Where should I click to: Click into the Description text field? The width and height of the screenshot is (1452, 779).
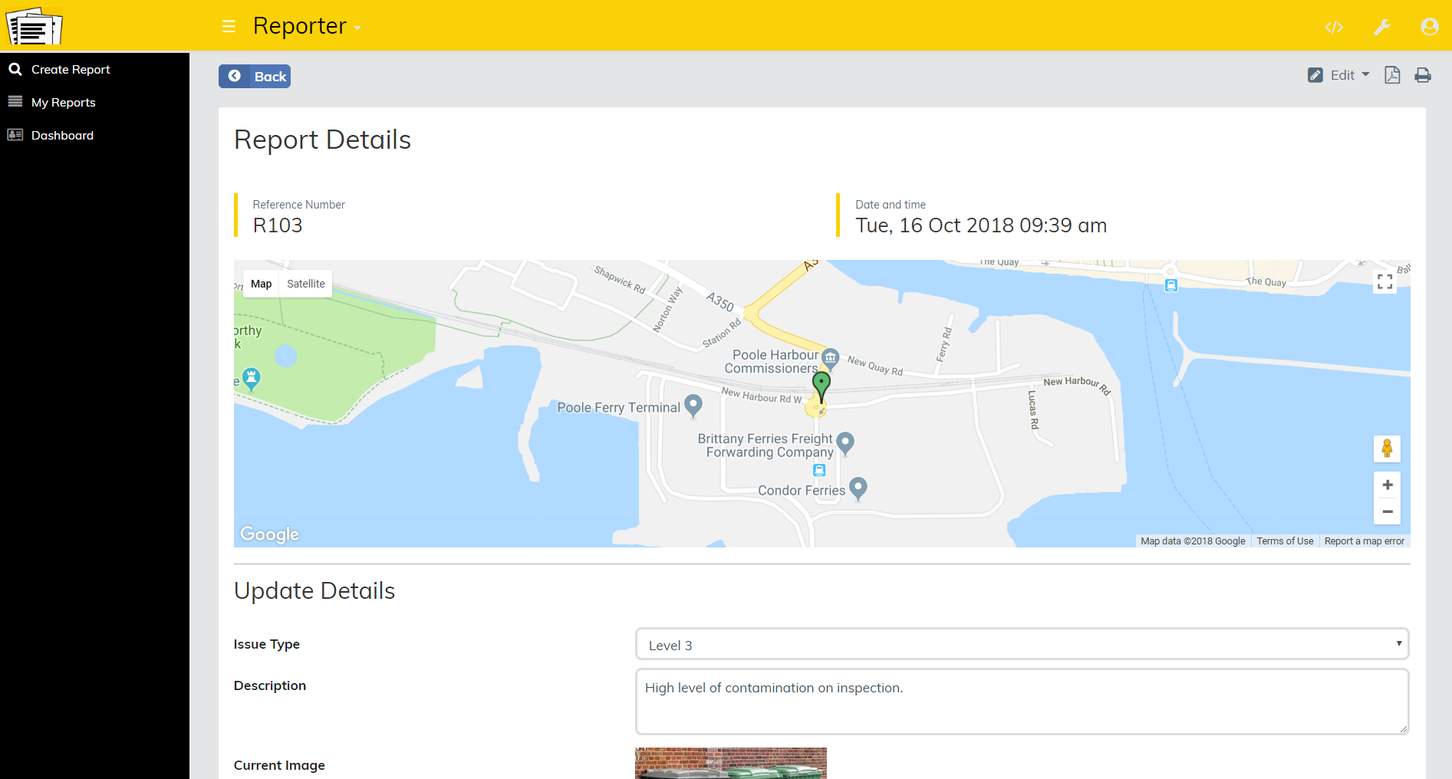(1022, 702)
